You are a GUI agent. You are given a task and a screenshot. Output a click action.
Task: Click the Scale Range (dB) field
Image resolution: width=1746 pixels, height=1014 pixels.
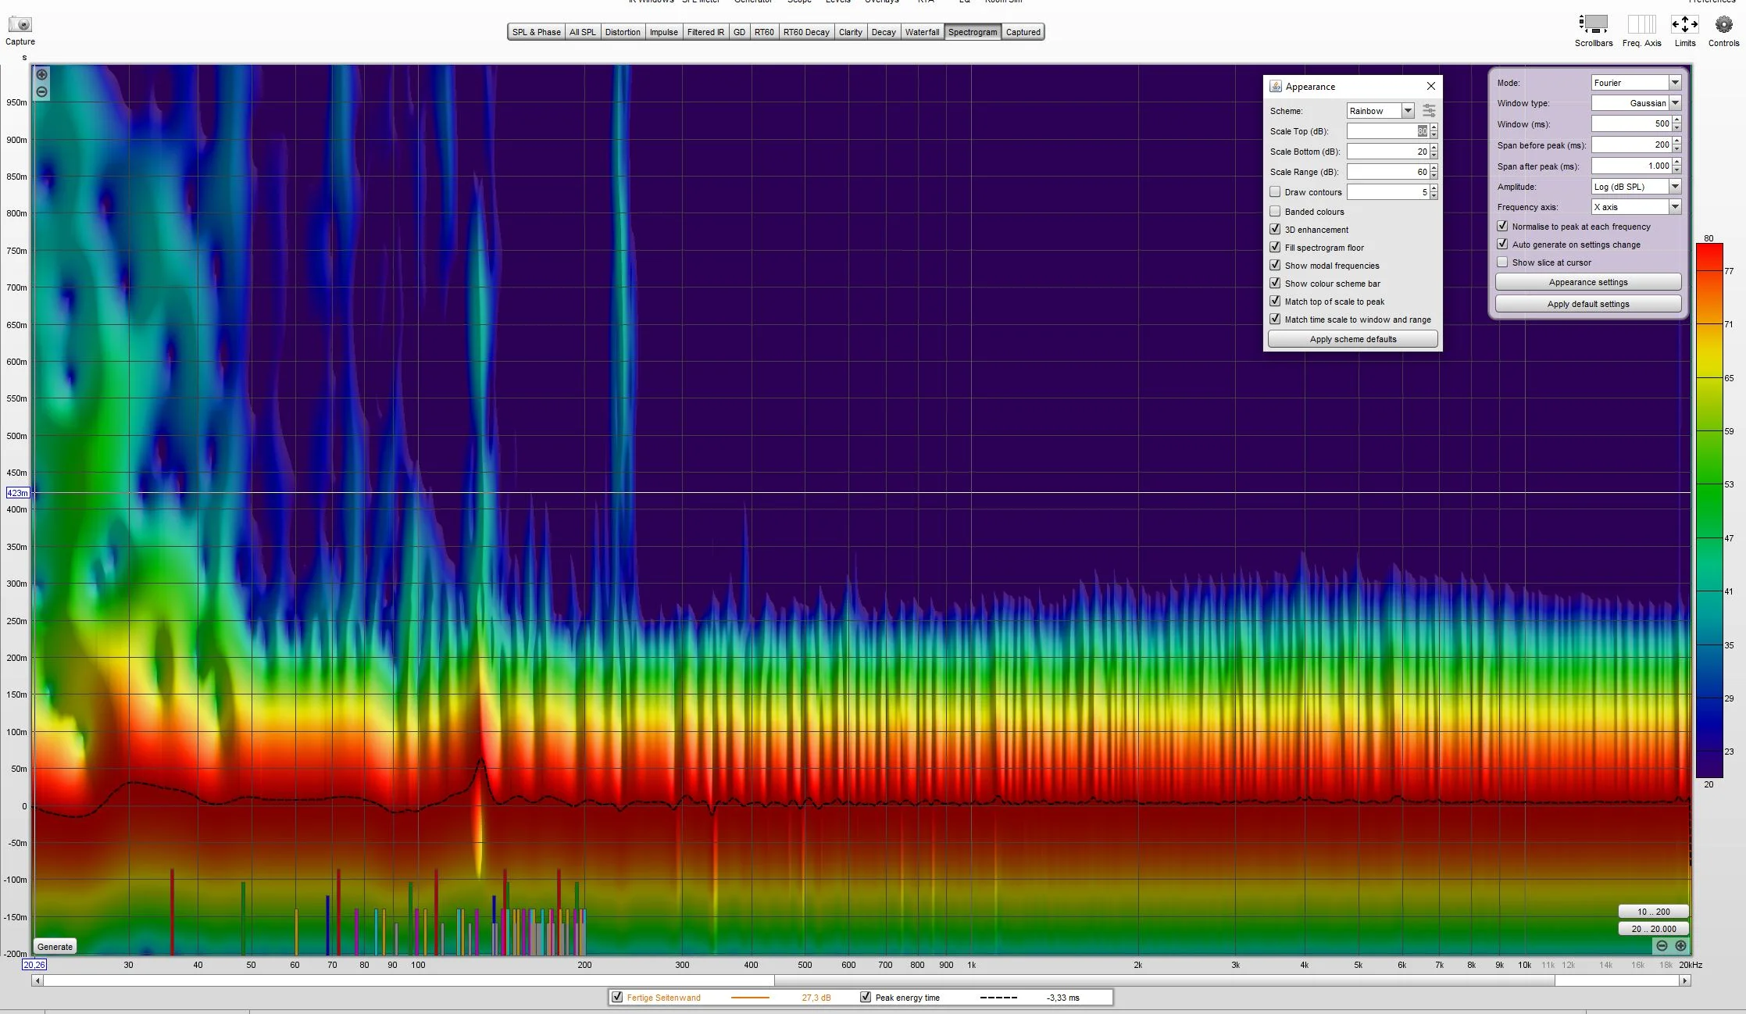click(1387, 172)
